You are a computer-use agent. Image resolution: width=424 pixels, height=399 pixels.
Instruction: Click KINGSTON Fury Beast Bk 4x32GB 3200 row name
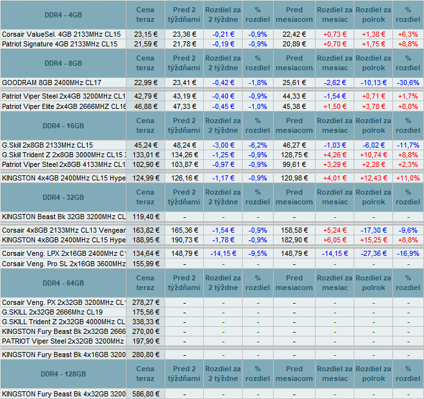(63, 394)
